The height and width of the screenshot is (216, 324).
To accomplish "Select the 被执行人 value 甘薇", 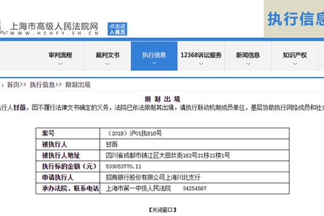I will (112, 144).
